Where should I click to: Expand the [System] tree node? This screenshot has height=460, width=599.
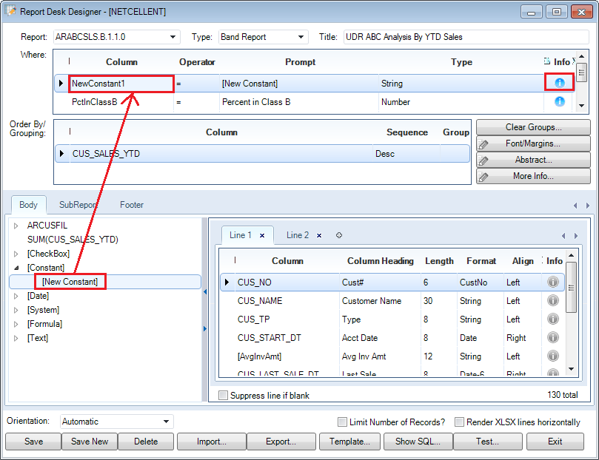click(16, 310)
